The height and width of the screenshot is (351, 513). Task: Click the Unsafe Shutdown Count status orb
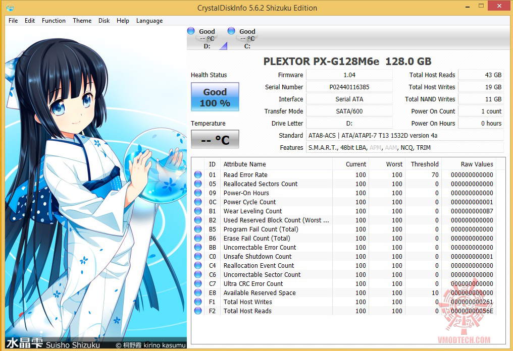coord(198,257)
